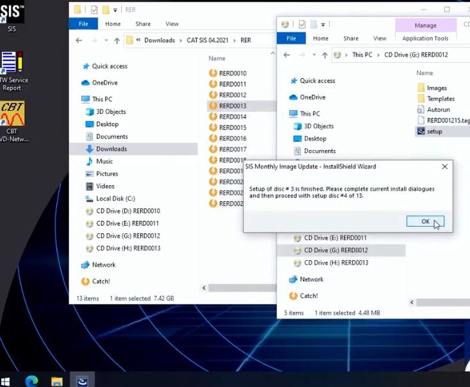470x387 pixels.
Task: Open the CBT desktop shortcut
Action: (13, 122)
